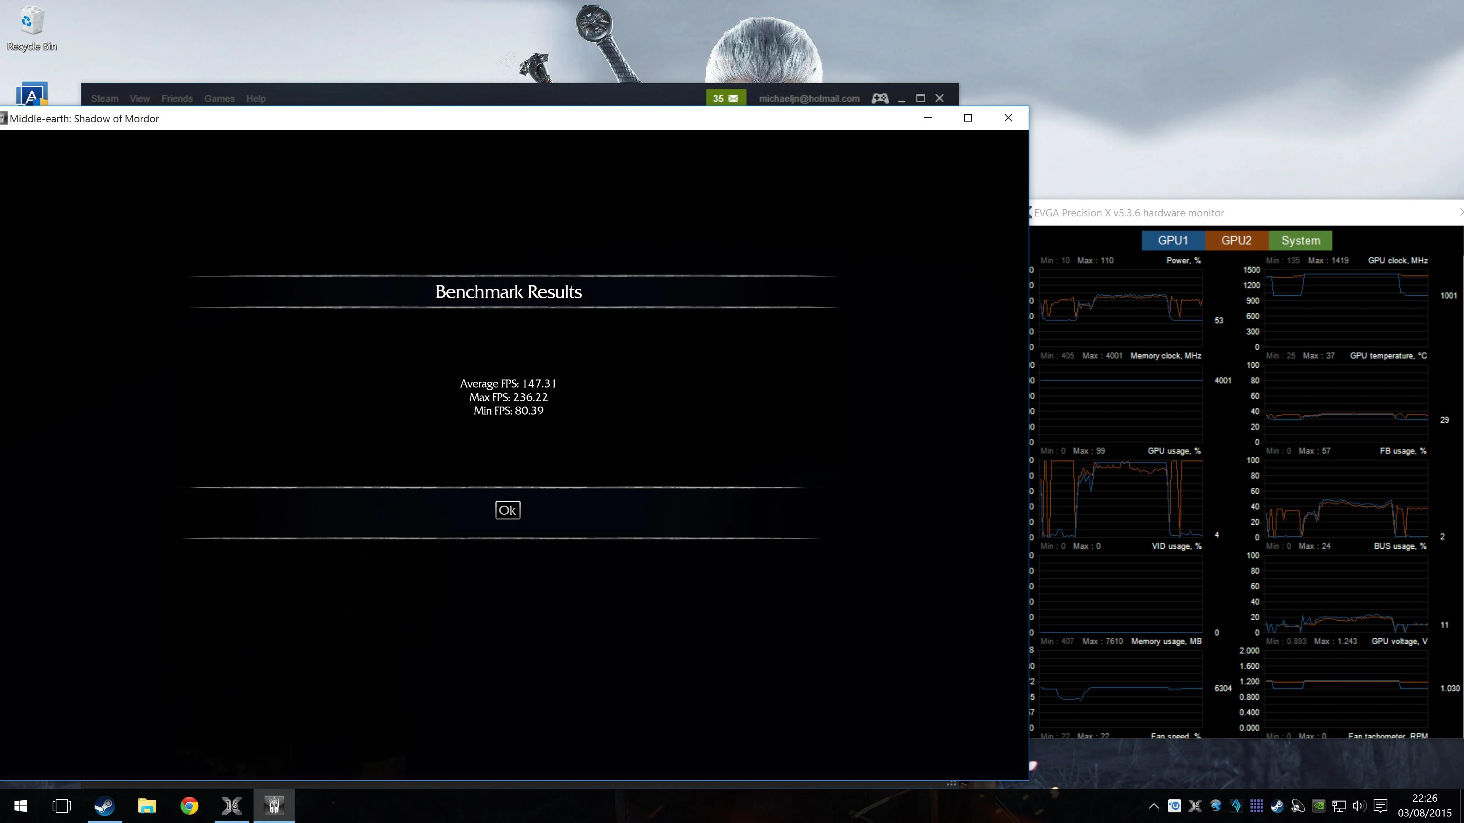The height and width of the screenshot is (823, 1464).
Task: Open Uplay from the system tray
Action: pos(1174,805)
